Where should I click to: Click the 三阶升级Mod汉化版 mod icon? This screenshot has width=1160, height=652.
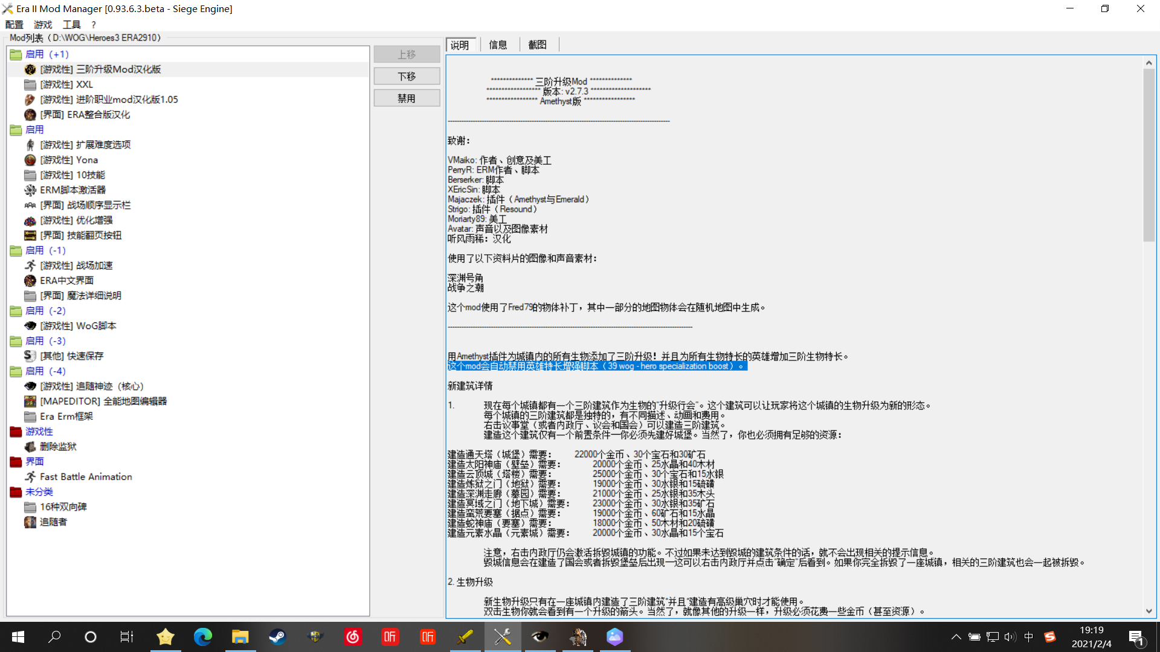point(30,69)
